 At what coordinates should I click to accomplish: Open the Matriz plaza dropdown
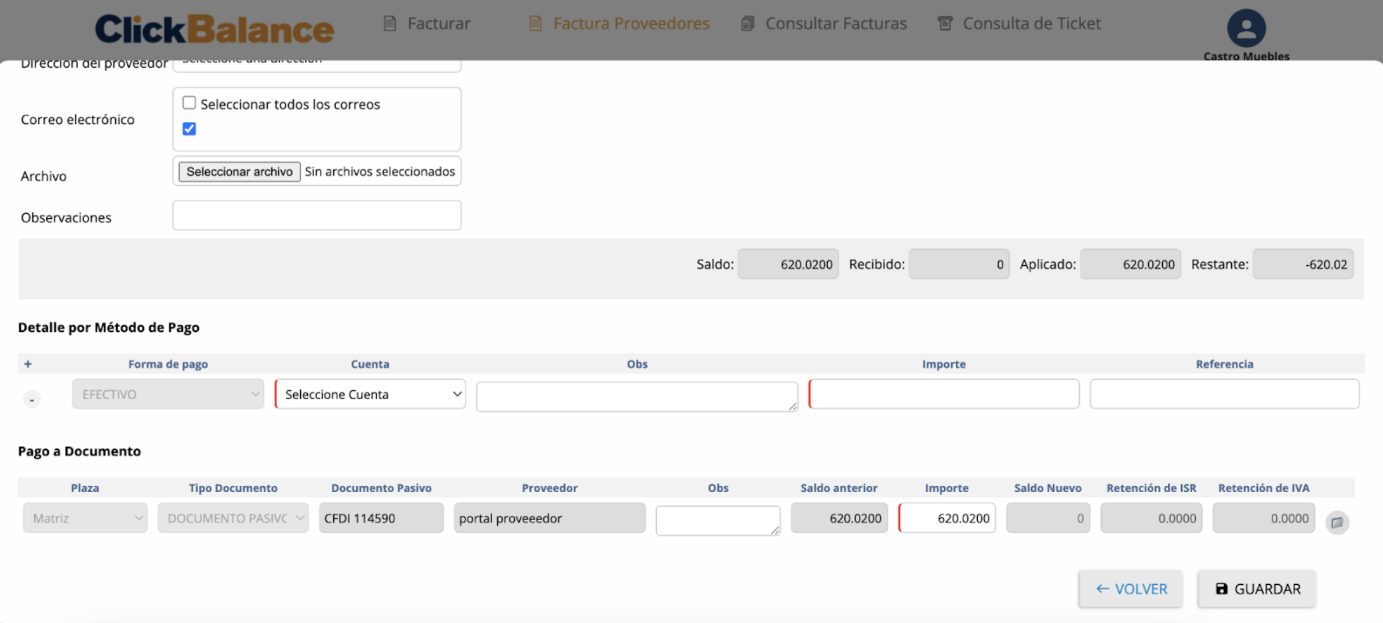coord(85,518)
